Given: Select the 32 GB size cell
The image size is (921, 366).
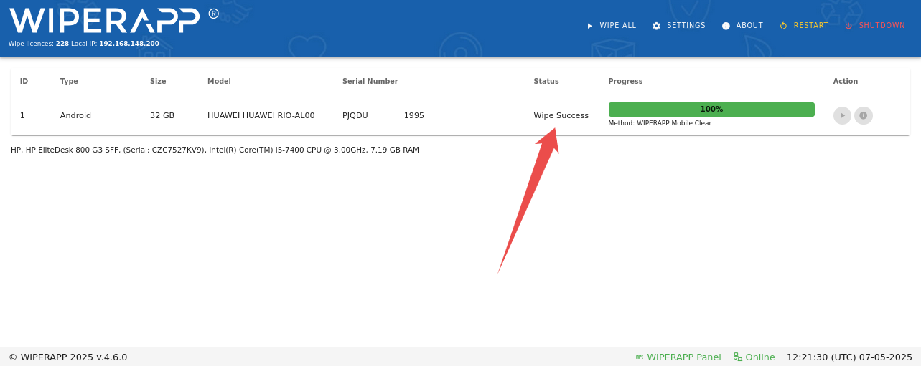Looking at the screenshot, I should coord(162,115).
